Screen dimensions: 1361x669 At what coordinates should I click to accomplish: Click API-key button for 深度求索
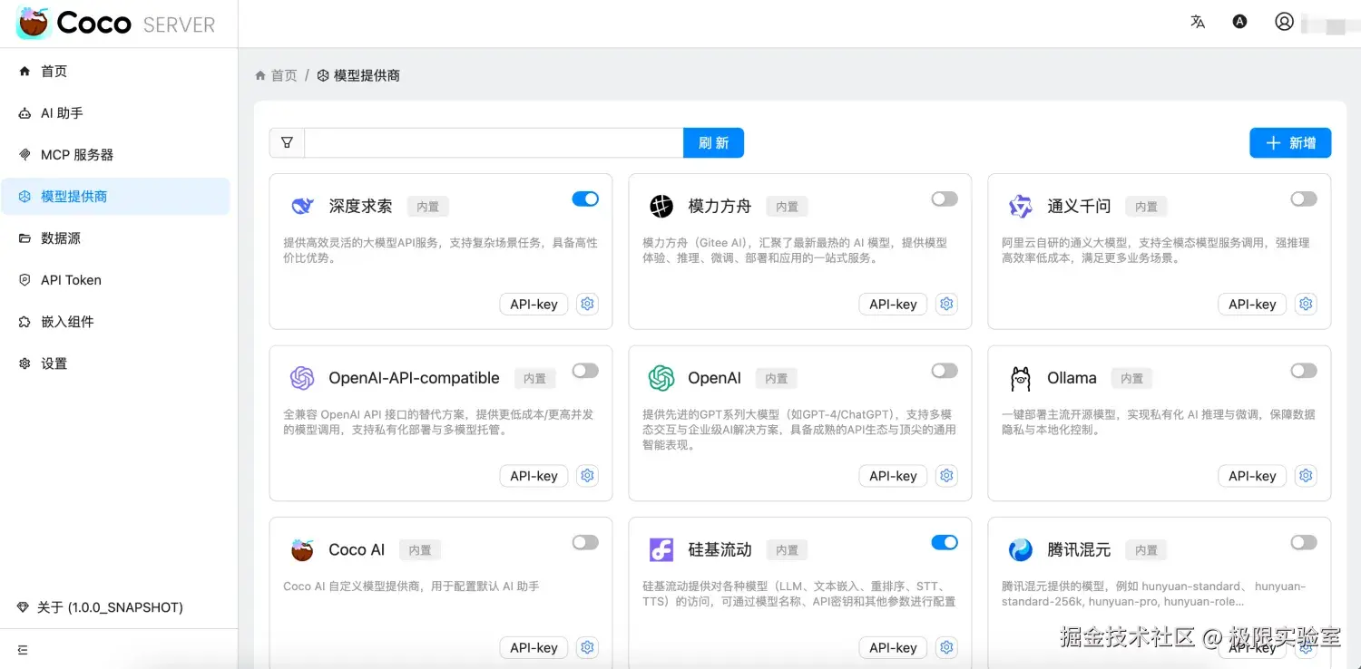click(x=534, y=304)
